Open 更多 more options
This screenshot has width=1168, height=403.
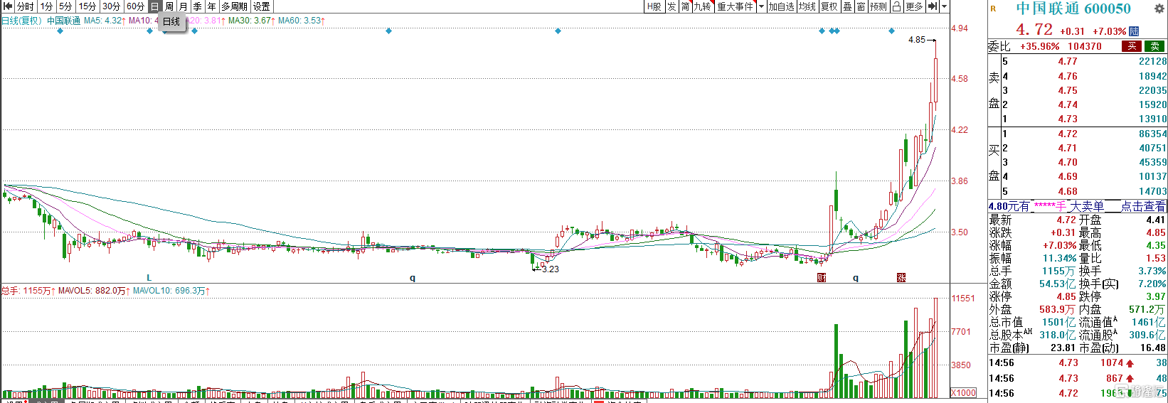click(x=915, y=6)
